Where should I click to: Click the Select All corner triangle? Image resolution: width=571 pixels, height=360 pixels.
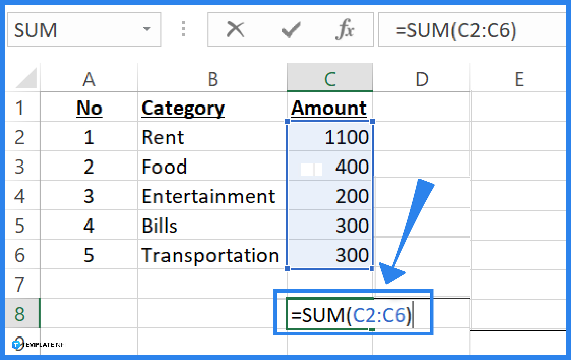(26, 78)
